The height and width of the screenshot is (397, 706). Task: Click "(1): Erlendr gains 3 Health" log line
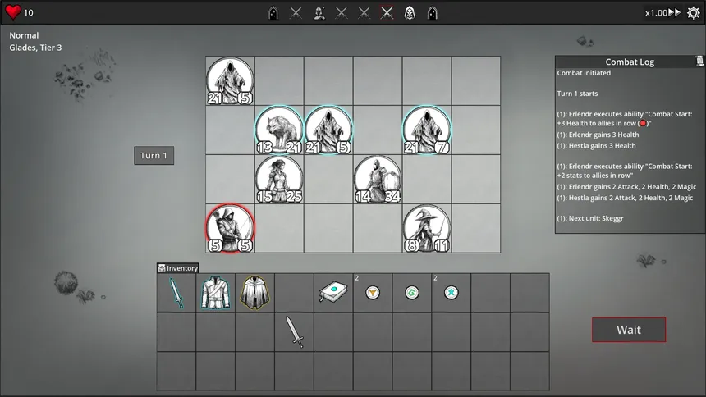[x=598, y=135]
